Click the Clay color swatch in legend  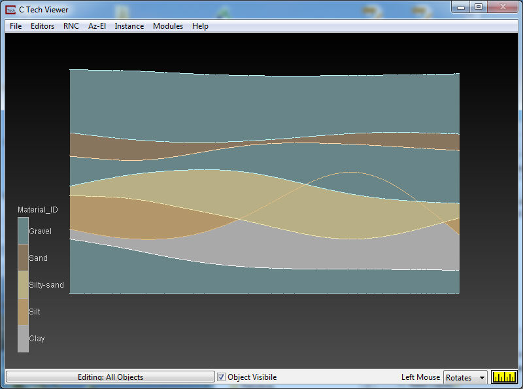coord(23,338)
